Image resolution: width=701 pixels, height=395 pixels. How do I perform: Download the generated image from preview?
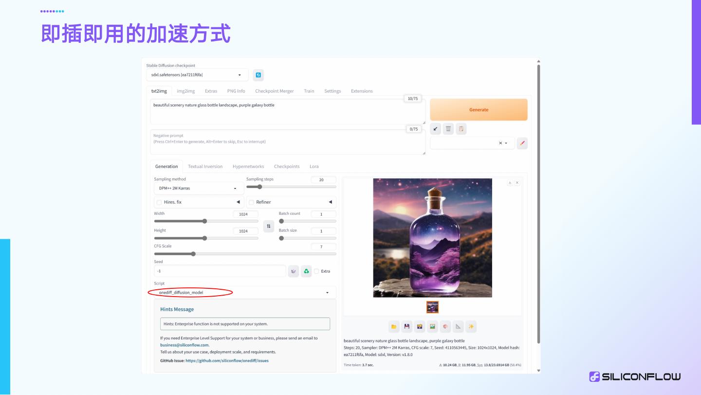click(510, 183)
